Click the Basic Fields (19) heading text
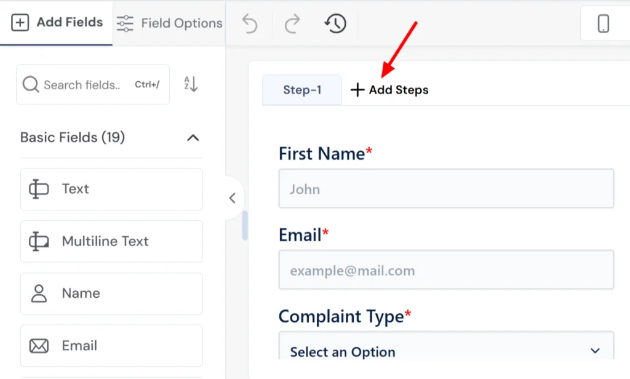 73,137
